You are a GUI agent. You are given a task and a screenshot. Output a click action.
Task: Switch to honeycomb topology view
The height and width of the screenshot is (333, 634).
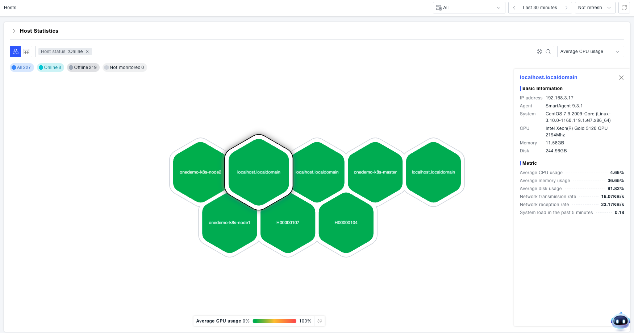[16, 52]
